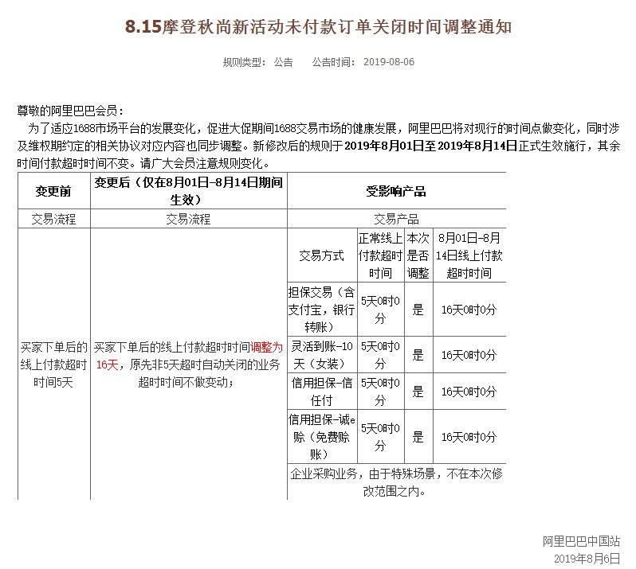Click the 交易流程 cell under 变更前

[54, 219]
